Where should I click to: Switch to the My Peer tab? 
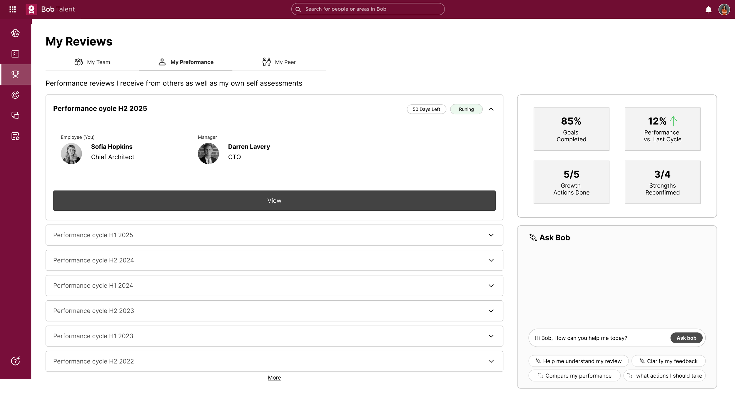279,62
